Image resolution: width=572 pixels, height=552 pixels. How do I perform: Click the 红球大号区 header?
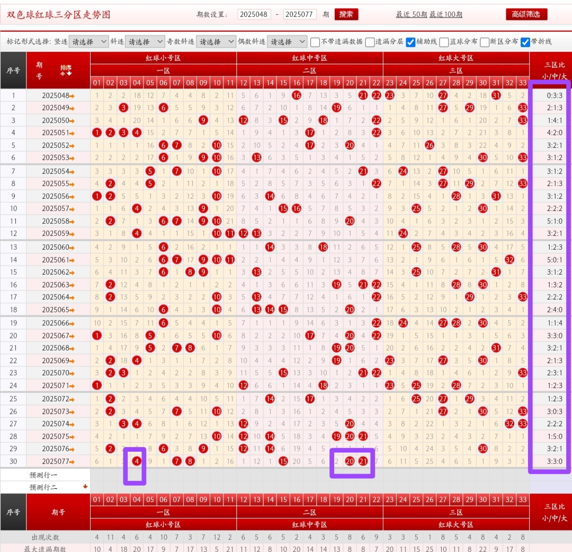[x=455, y=58]
